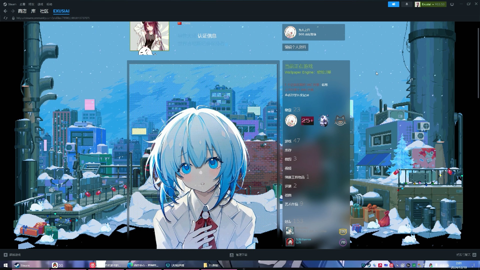Click the Logitech G HUB tray icon
Image resolution: width=480 pixels, height=270 pixels.
[x=408, y=265]
